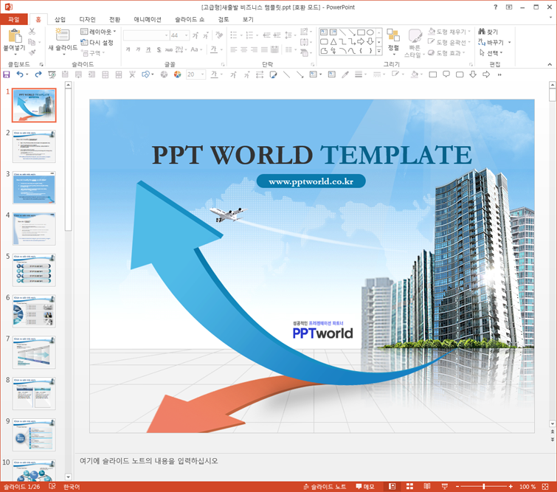Open the Animations (애니메이션) tab
The height and width of the screenshot is (492, 557).
coord(148,19)
